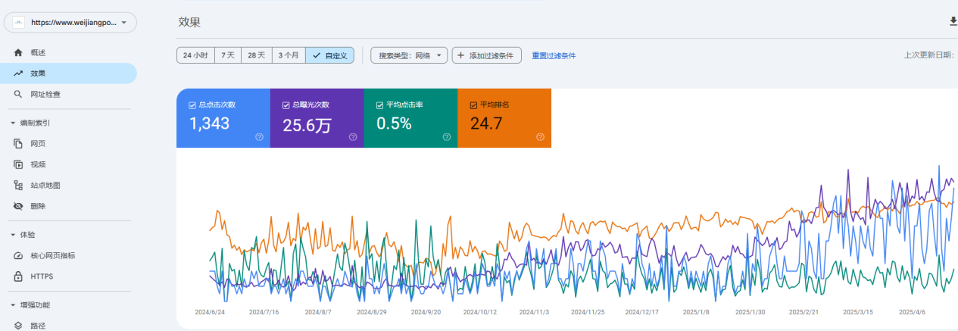Screen dimensions: 958x331
Task: Open HTTPS lock icon
Action: 18,276
